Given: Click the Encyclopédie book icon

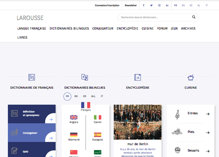Looking at the screenshot, I should coord(138,77).
